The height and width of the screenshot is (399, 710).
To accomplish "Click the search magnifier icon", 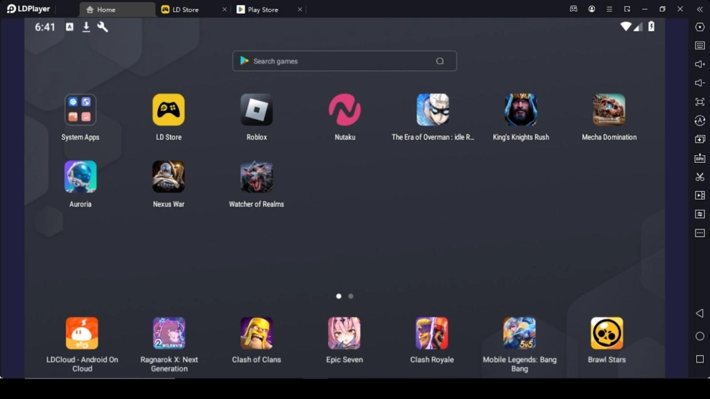I will point(440,61).
